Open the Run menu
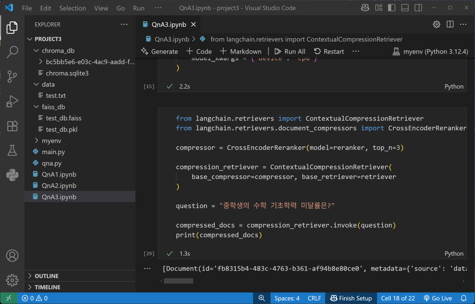 tap(139, 8)
